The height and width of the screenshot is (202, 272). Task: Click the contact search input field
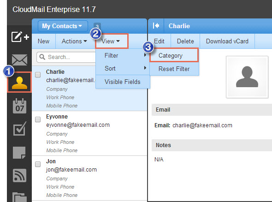(66, 57)
